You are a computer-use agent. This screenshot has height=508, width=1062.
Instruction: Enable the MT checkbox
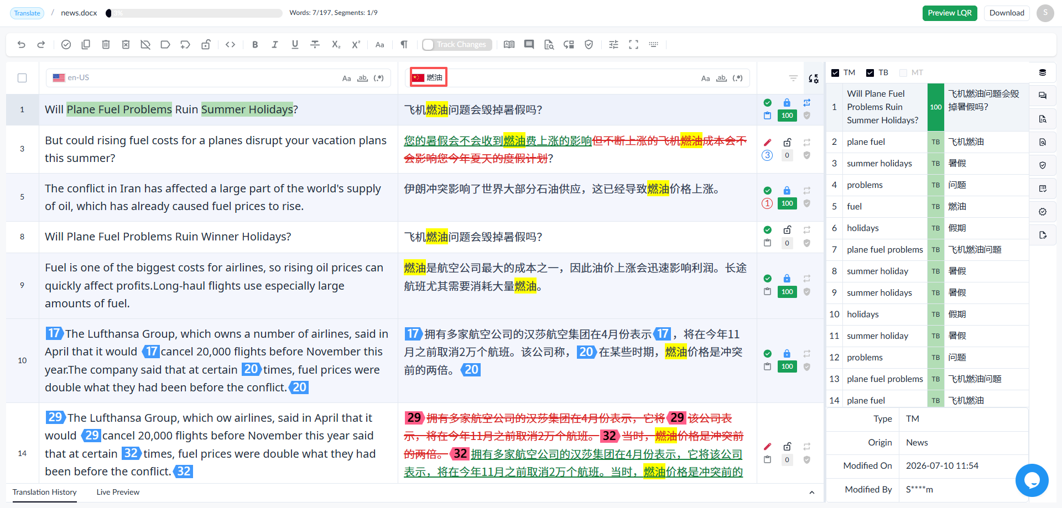click(x=903, y=72)
